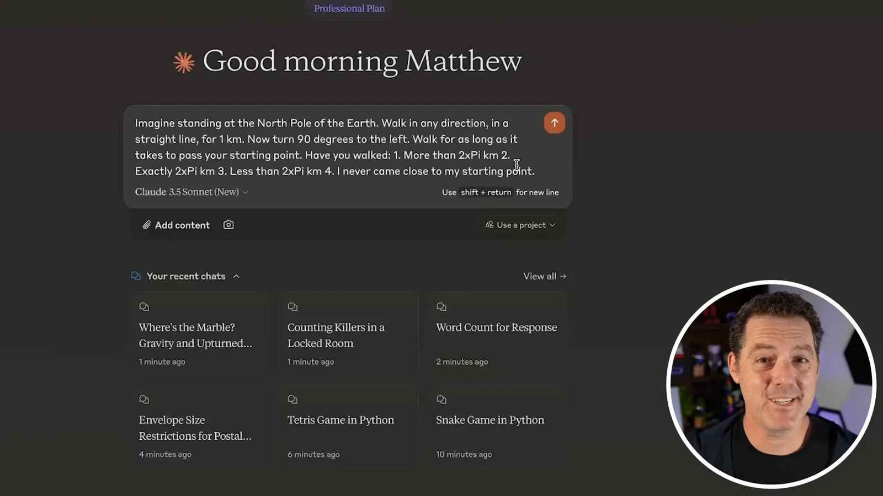Click chat icon on Envelope Size card

(144, 399)
